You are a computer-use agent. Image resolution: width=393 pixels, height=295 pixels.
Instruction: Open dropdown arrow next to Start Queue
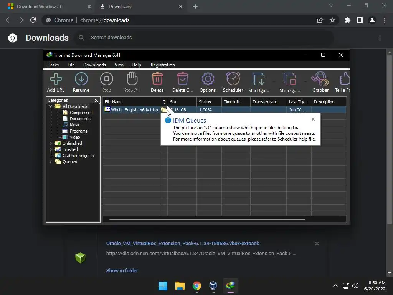pos(274,81)
